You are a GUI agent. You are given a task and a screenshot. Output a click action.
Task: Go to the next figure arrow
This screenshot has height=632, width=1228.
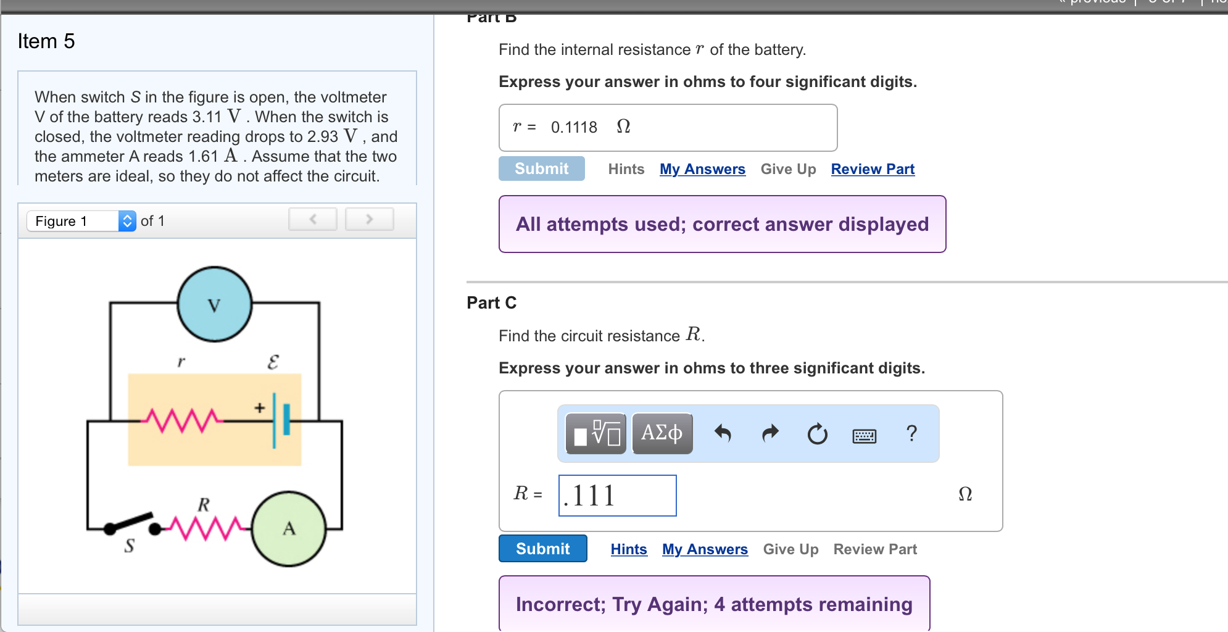369,219
